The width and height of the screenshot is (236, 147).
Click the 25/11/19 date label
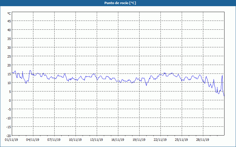181,140
